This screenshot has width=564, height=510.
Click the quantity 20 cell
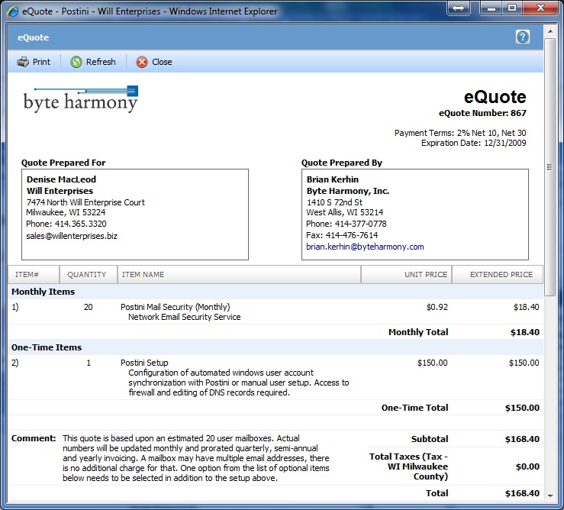pos(88,307)
